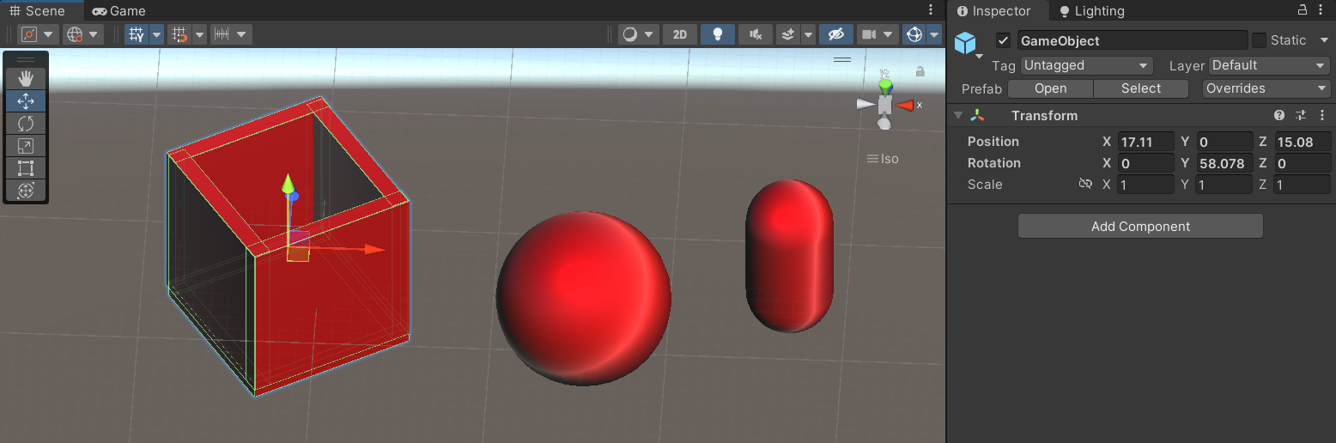Screen dimensions: 1336x443
Task: Toggle the GameObject active checkbox
Action: coord(1002,40)
